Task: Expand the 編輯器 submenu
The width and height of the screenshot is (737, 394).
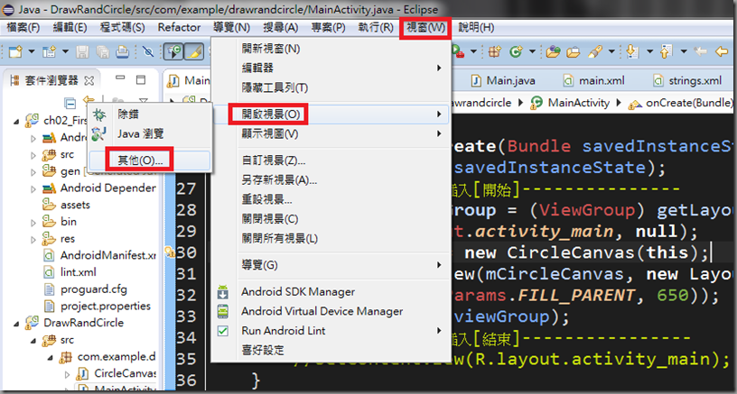Action: pyautogui.click(x=331, y=68)
